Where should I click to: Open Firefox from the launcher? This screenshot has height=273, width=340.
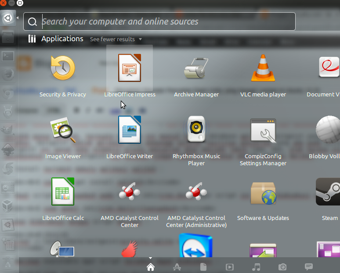coord(8,75)
